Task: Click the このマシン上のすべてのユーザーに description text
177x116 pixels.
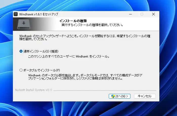Action: (x=69, y=56)
